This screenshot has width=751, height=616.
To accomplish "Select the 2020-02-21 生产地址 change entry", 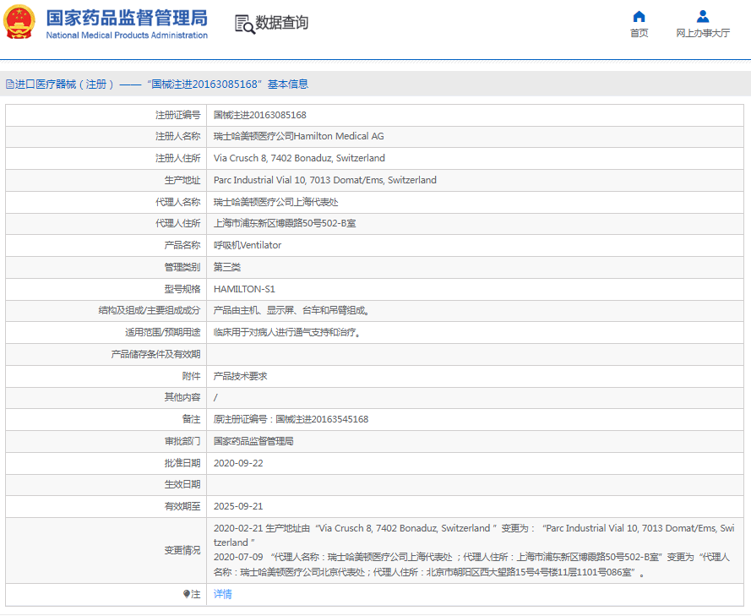I will [474, 536].
